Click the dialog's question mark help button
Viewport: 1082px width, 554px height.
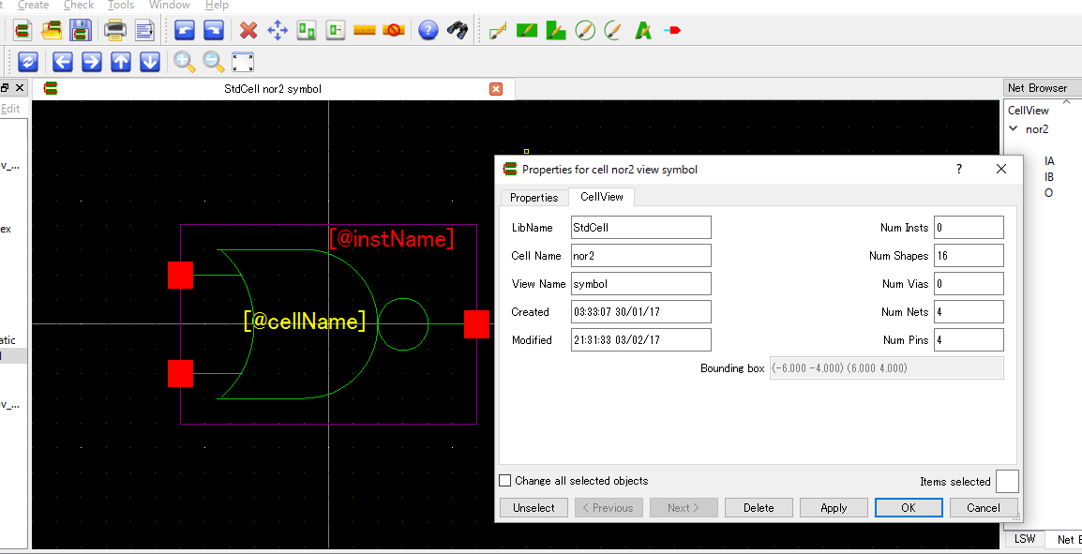click(x=959, y=169)
